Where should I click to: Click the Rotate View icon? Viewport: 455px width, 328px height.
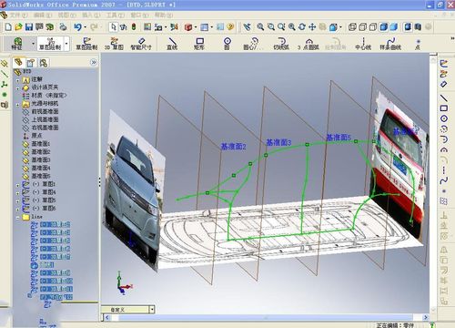pos(302,27)
